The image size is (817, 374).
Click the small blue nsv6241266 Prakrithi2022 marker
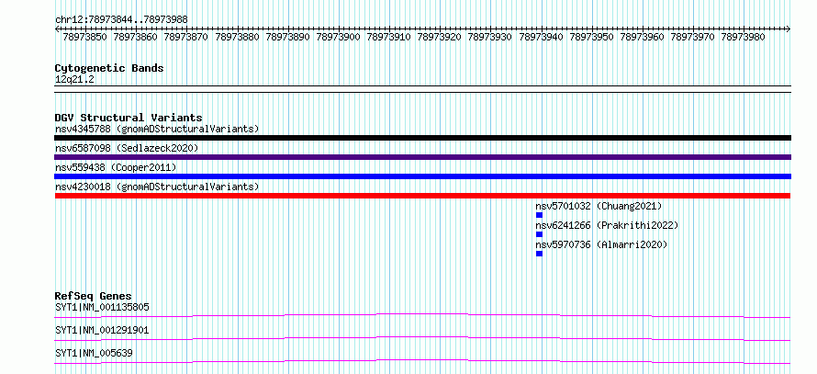539,234
